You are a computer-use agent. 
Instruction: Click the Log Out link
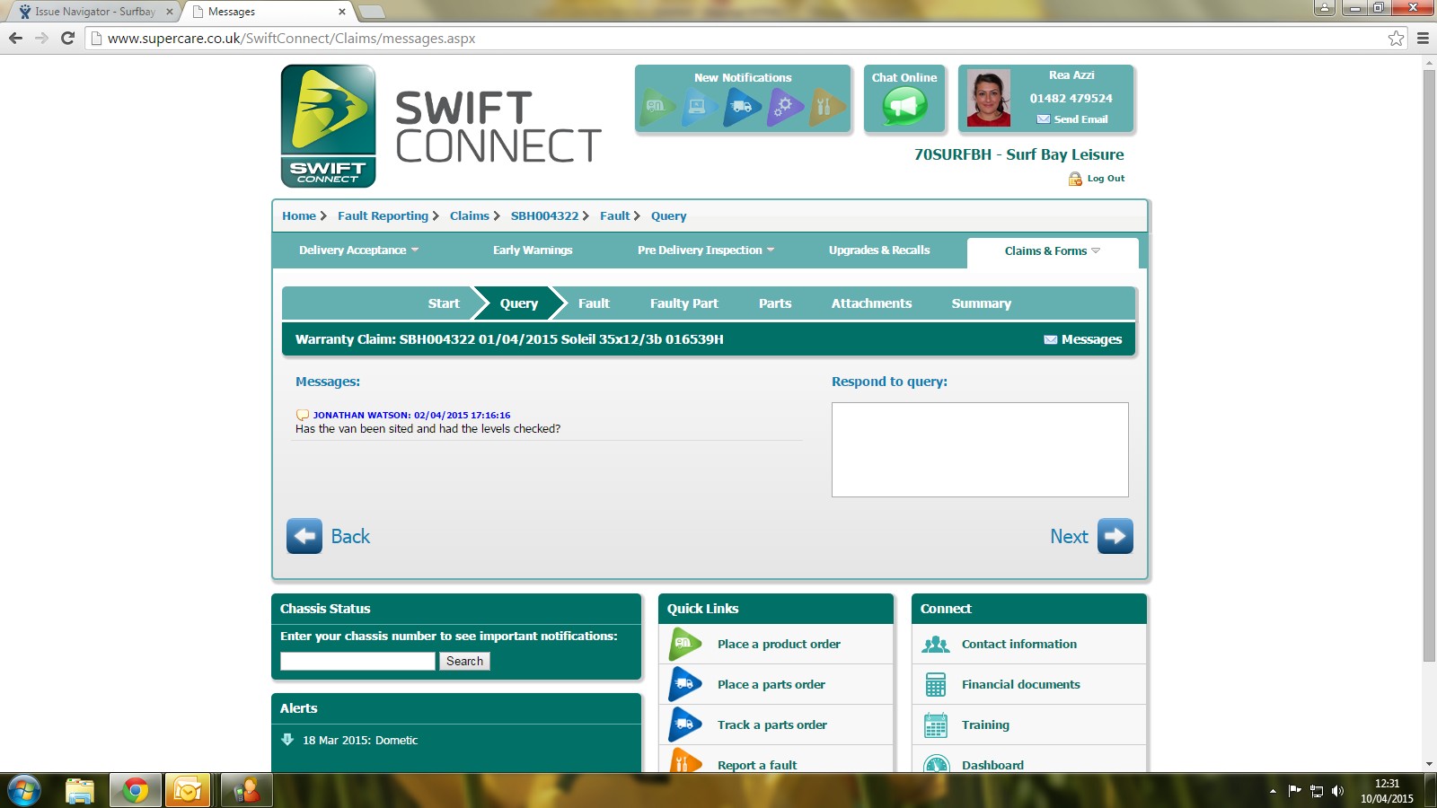tap(1106, 179)
